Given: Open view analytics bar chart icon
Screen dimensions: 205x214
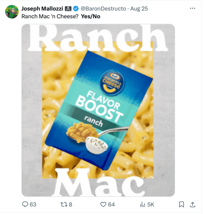Looking at the screenshot, I should coord(143,205).
